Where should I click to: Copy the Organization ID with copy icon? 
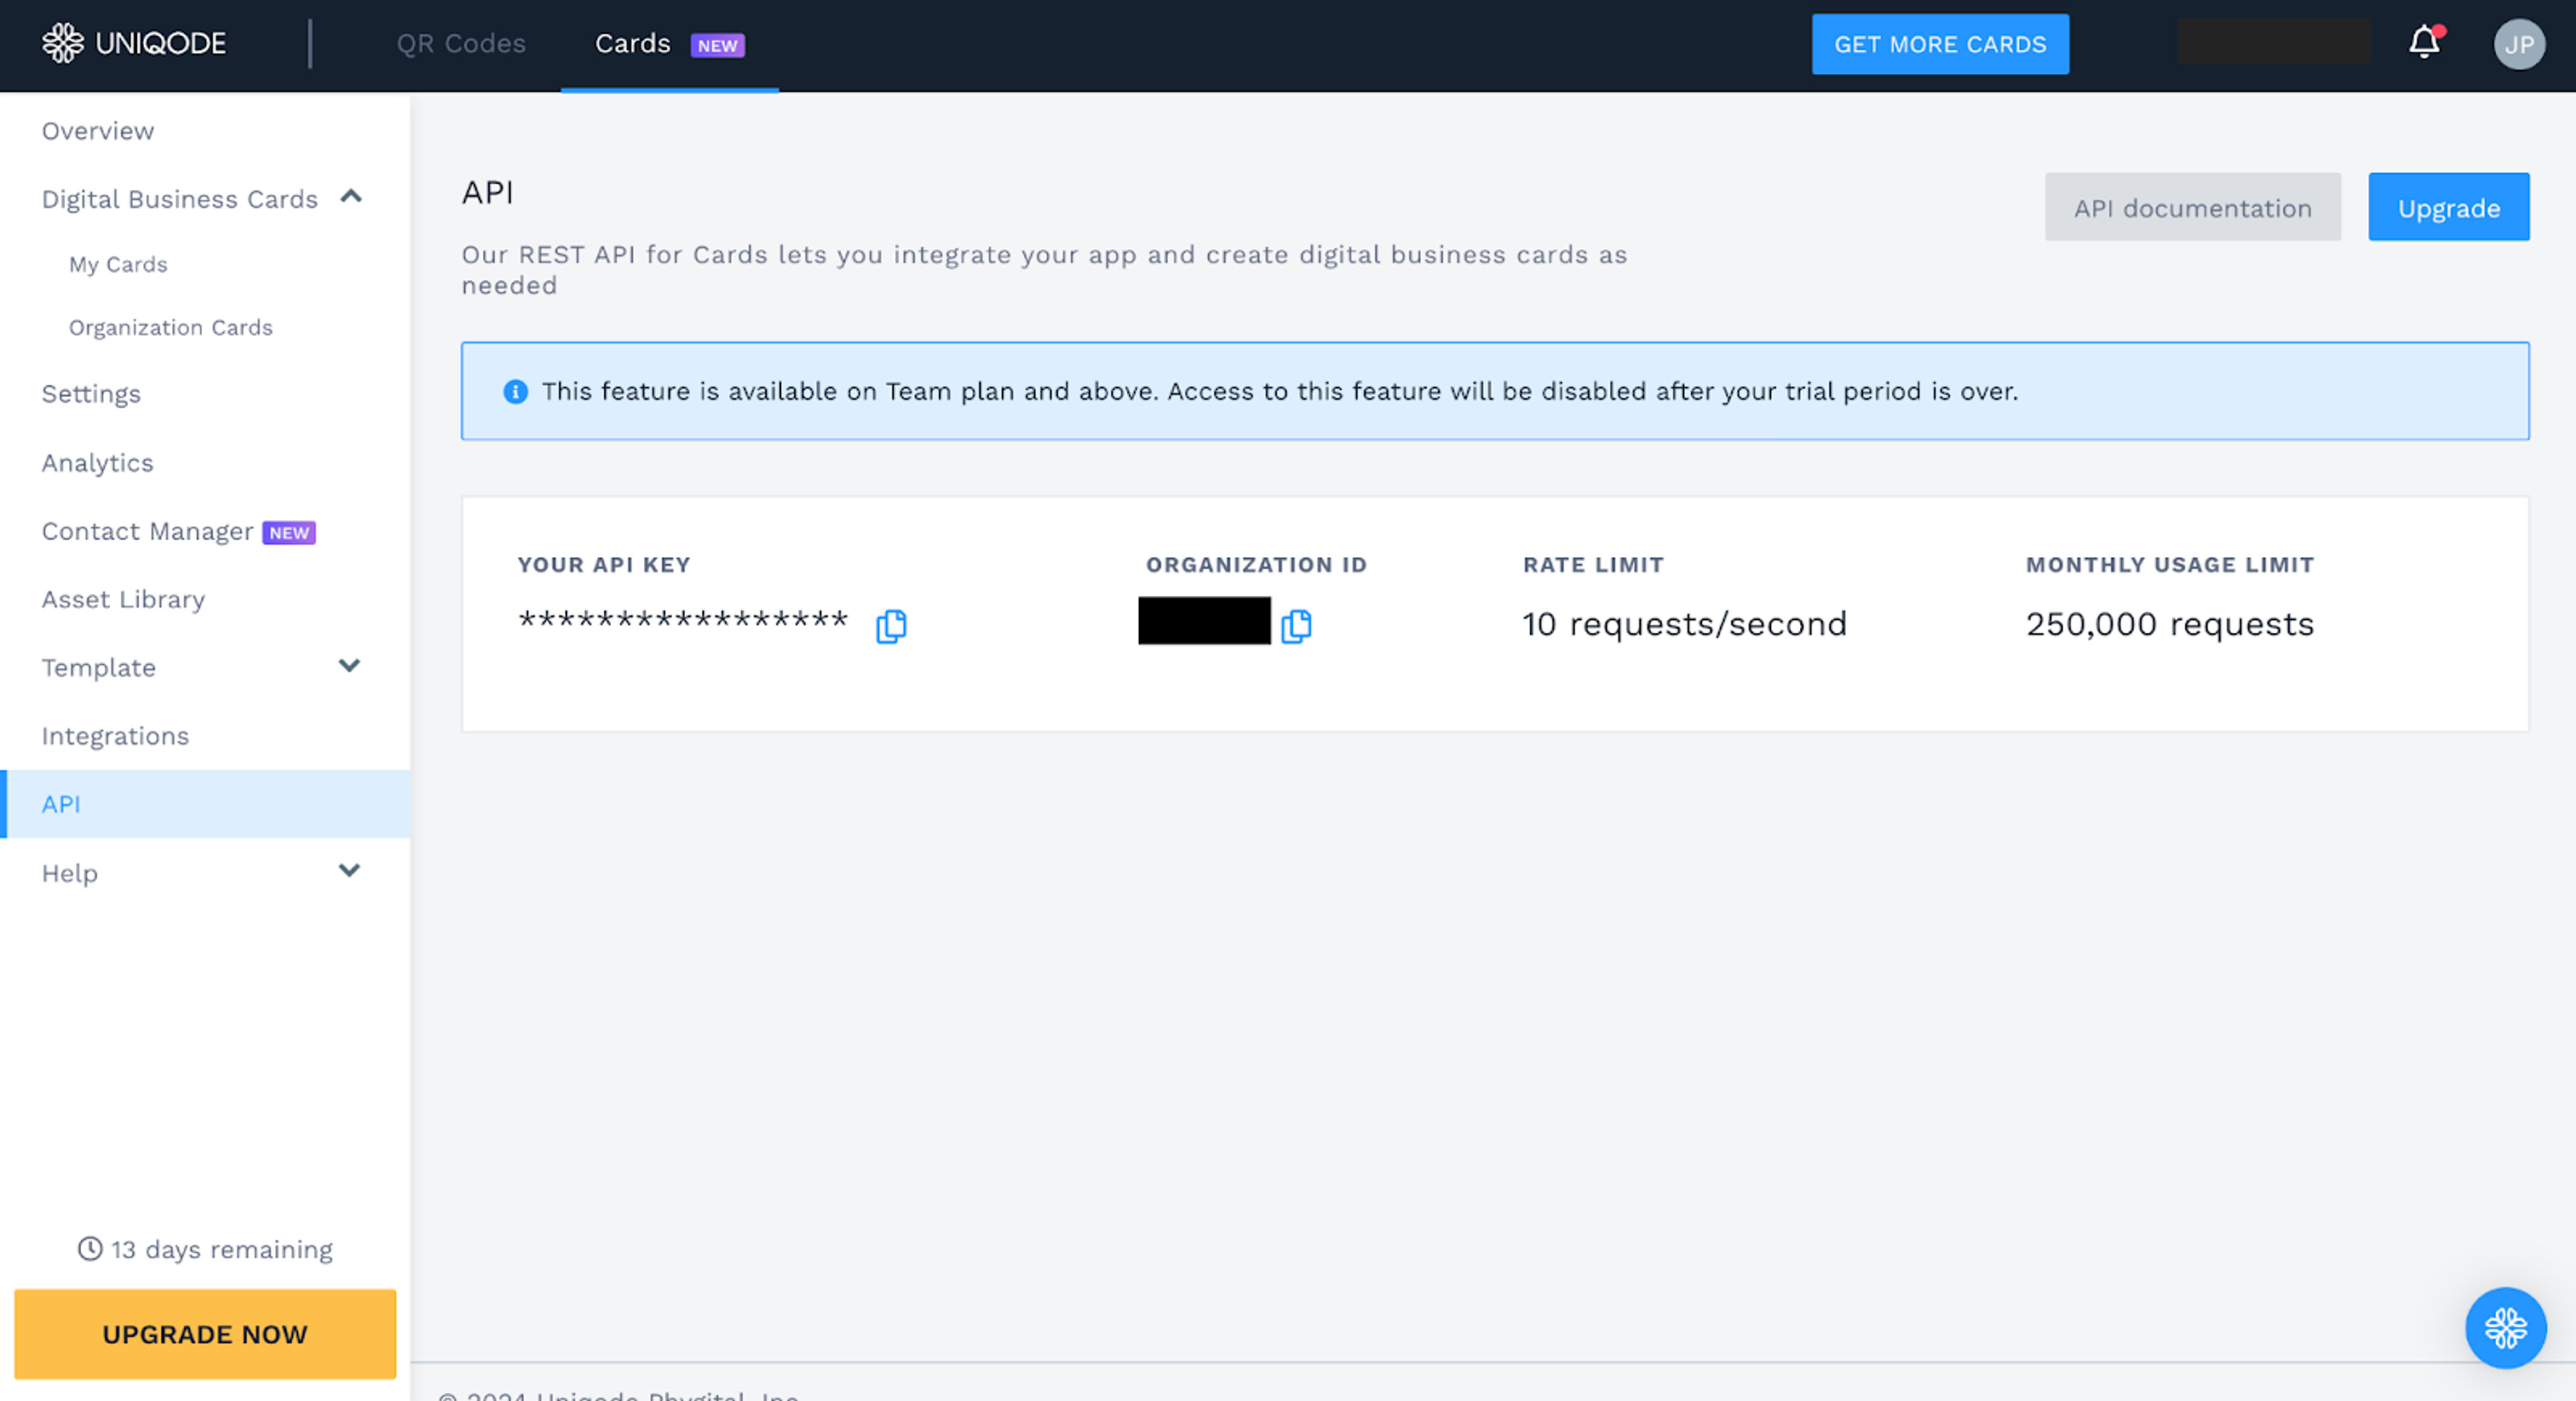pyautogui.click(x=1295, y=626)
